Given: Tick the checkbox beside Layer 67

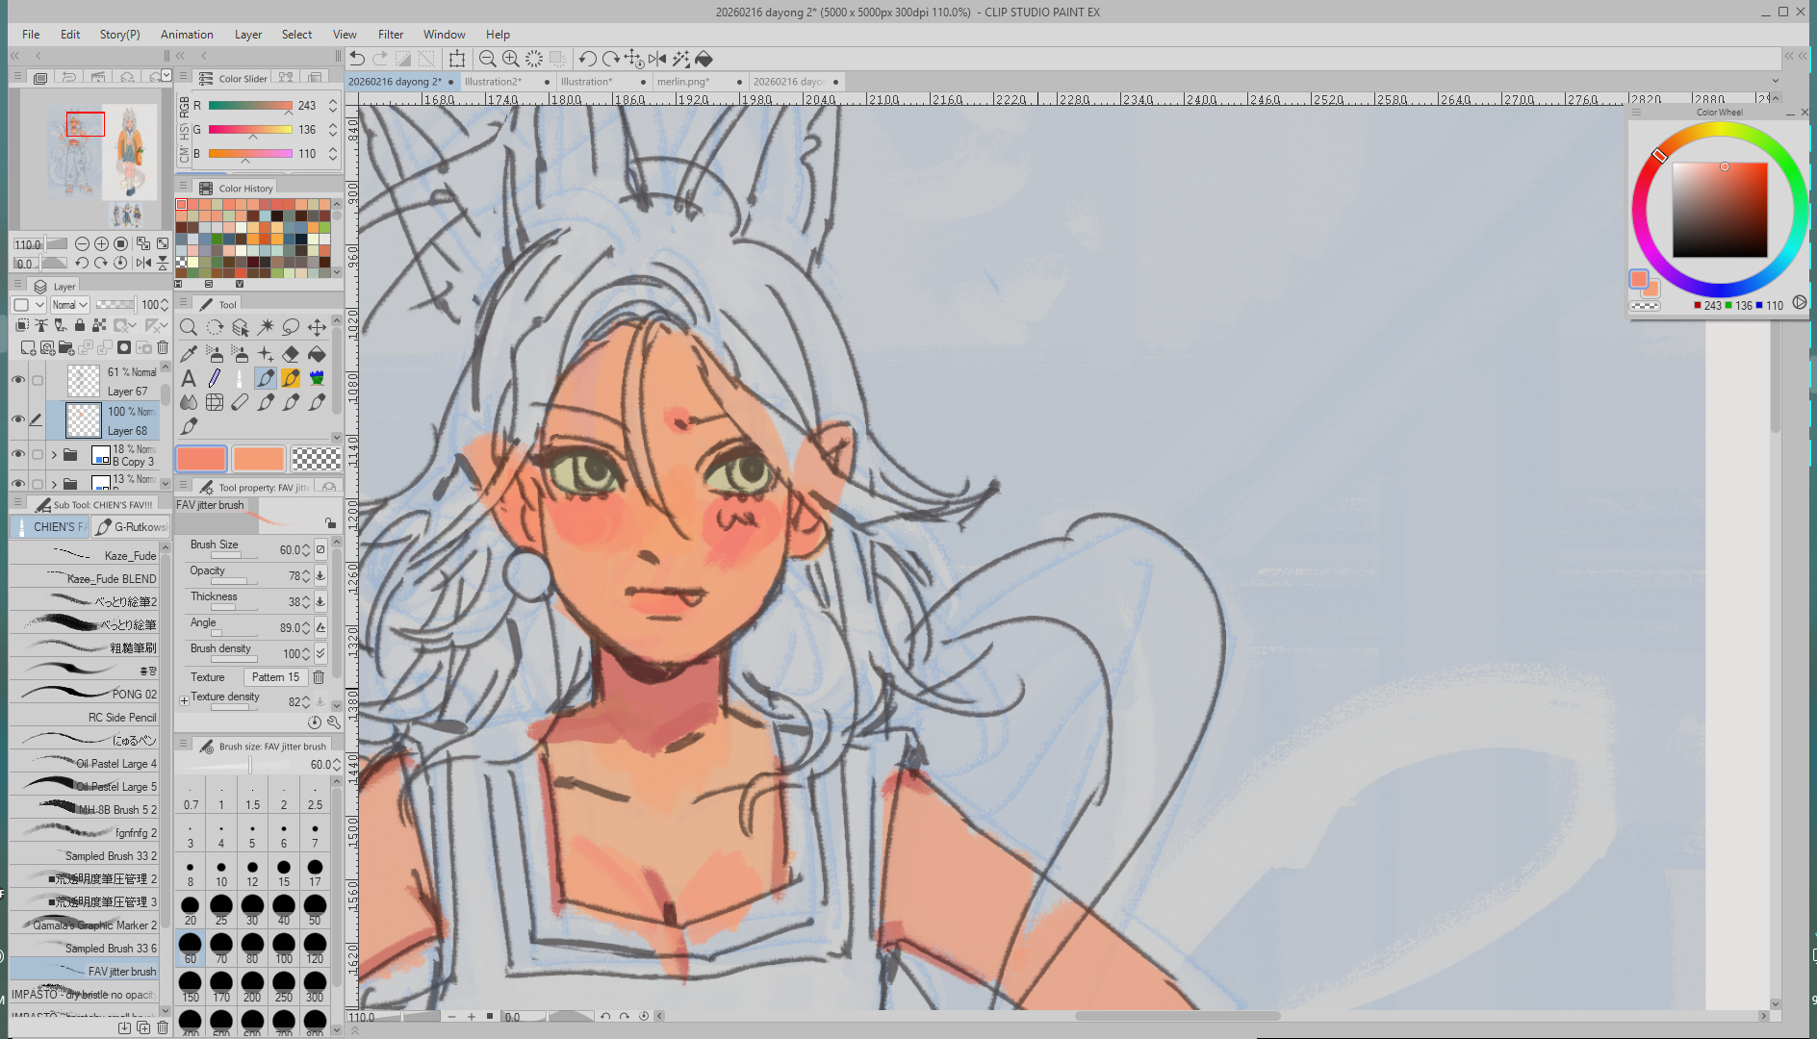Looking at the screenshot, I should pos(38,381).
